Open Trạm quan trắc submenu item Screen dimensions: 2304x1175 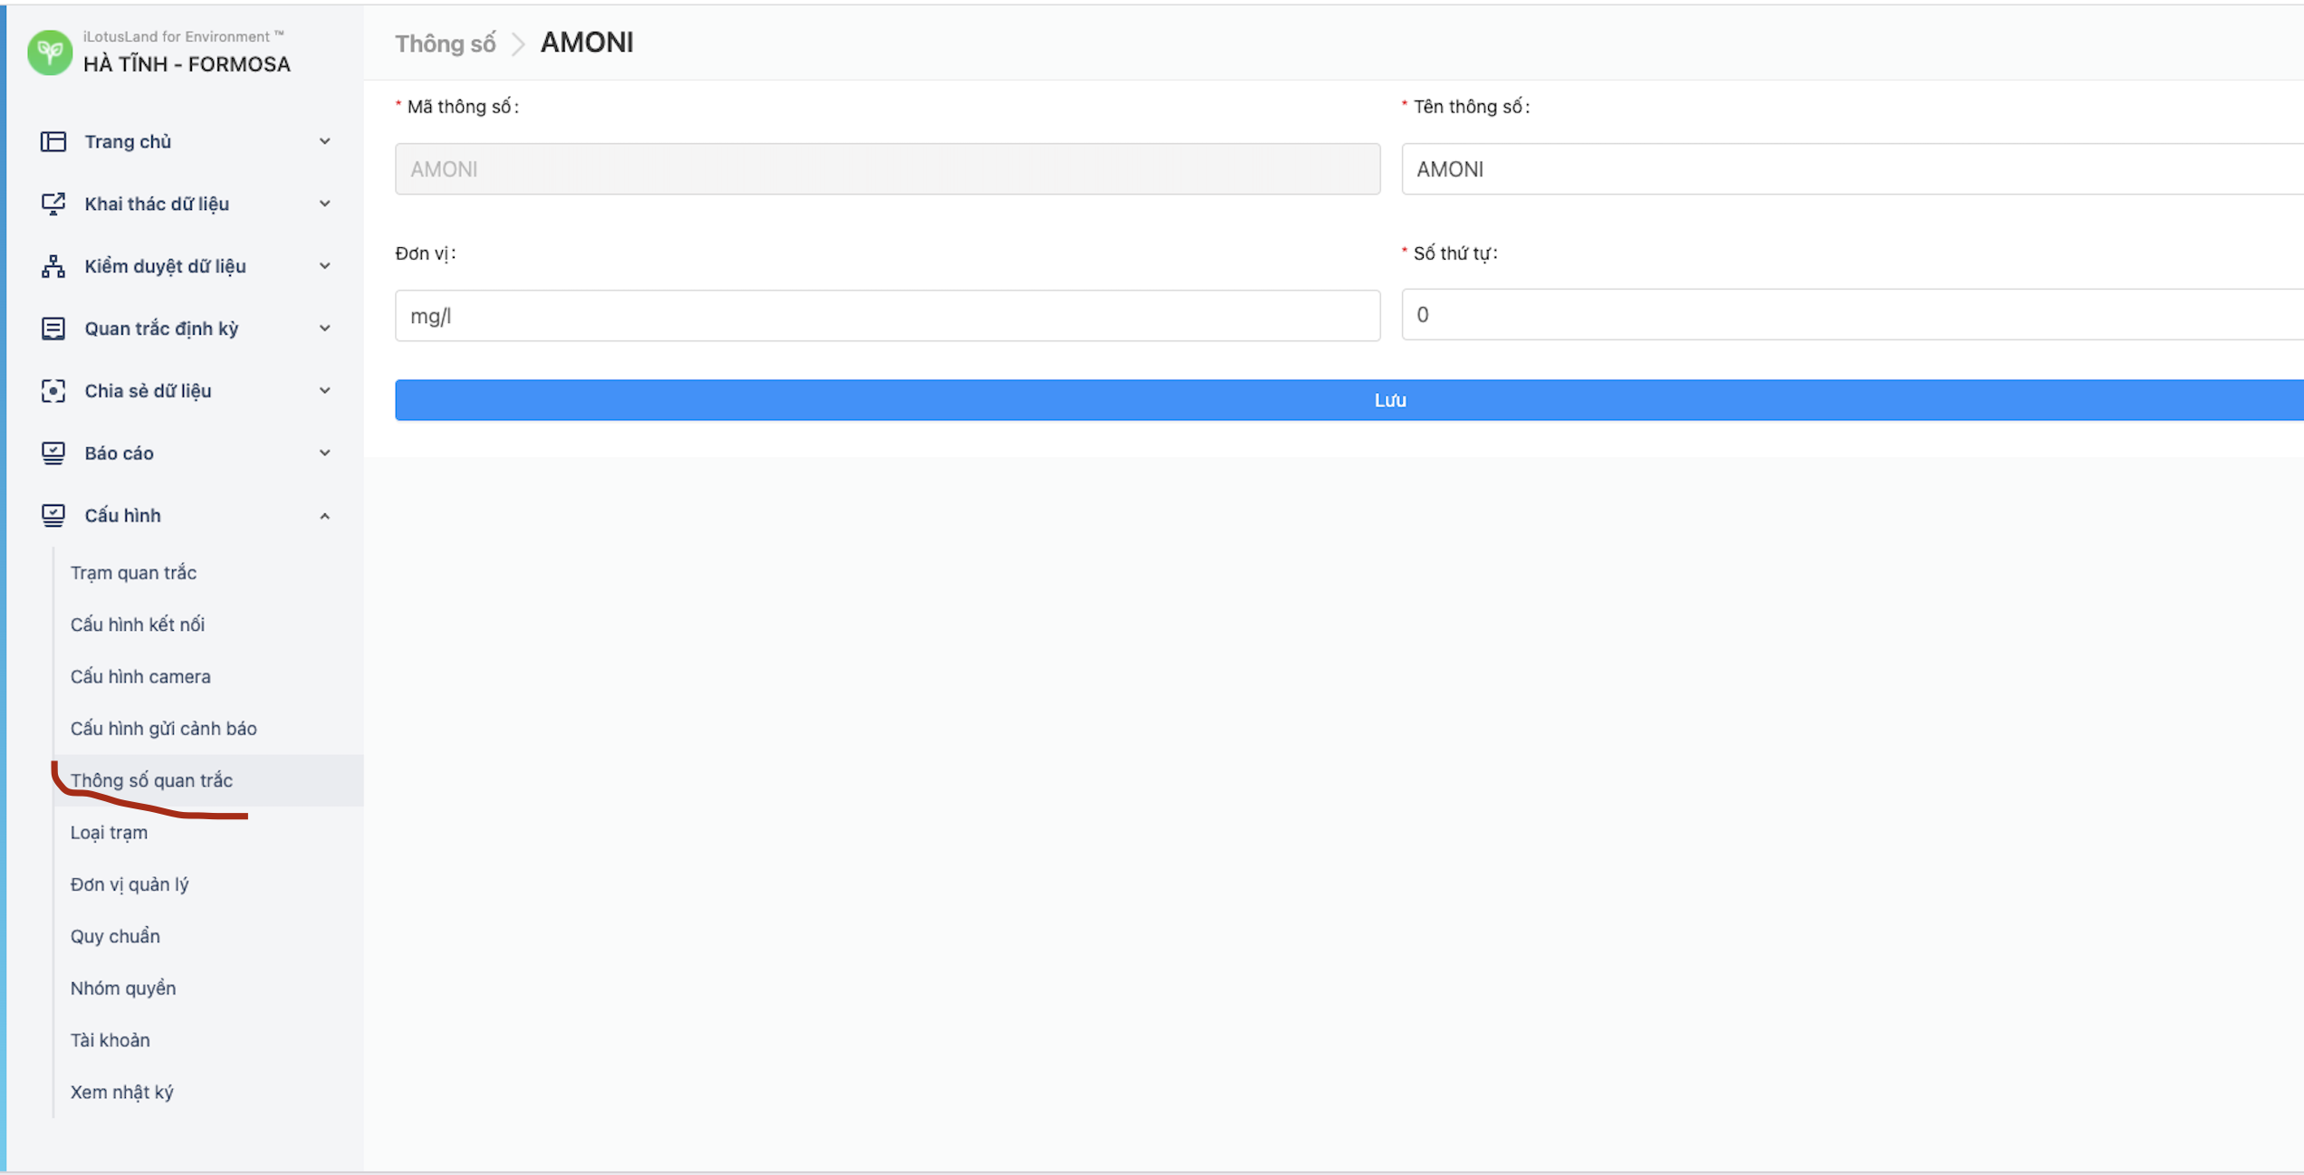click(x=133, y=573)
